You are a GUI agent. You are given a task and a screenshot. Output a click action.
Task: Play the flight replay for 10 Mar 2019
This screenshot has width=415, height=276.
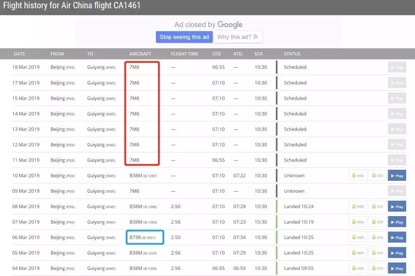pyautogui.click(x=397, y=175)
